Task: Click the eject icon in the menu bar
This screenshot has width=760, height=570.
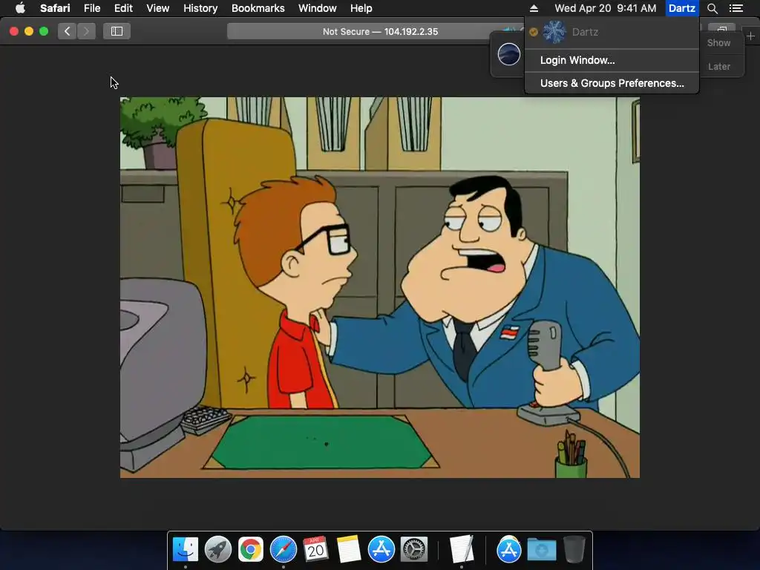Action: [x=534, y=8]
